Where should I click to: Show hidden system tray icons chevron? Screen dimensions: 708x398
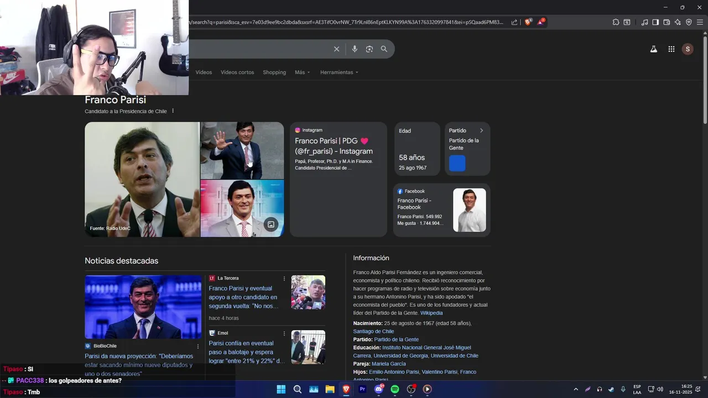click(x=576, y=389)
